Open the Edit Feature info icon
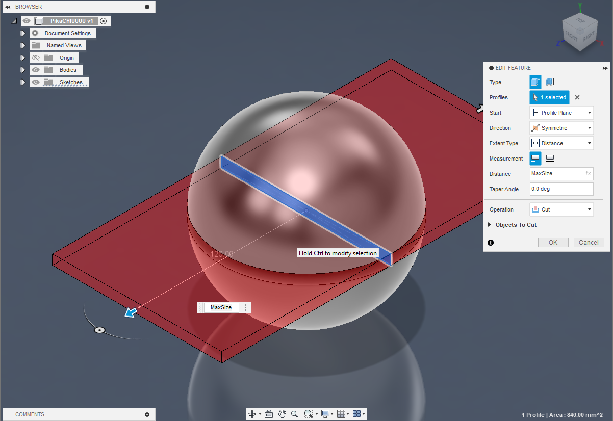 491,243
